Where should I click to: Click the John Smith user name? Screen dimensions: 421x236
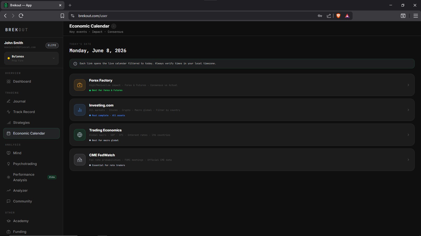point(14,43)
